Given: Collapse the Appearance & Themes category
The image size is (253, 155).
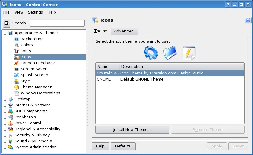Looking at the screenshot, I should pyautogui.click(x=5, y=33).
